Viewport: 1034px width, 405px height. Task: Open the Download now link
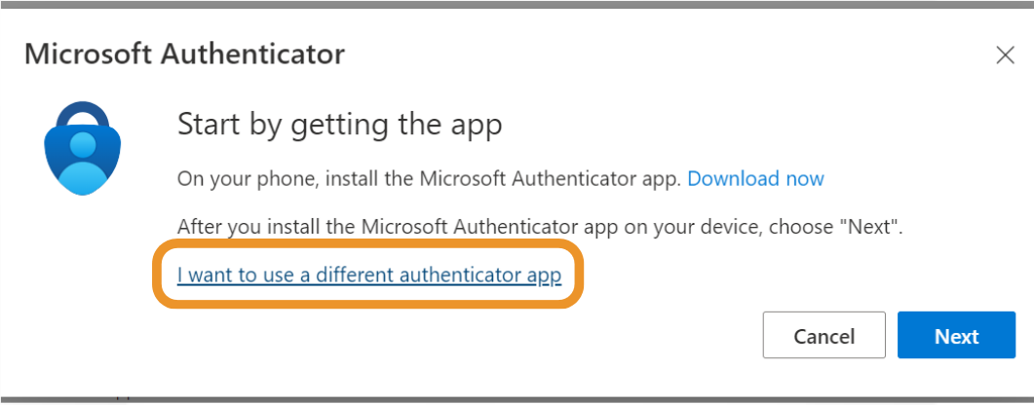click(755, 178)
